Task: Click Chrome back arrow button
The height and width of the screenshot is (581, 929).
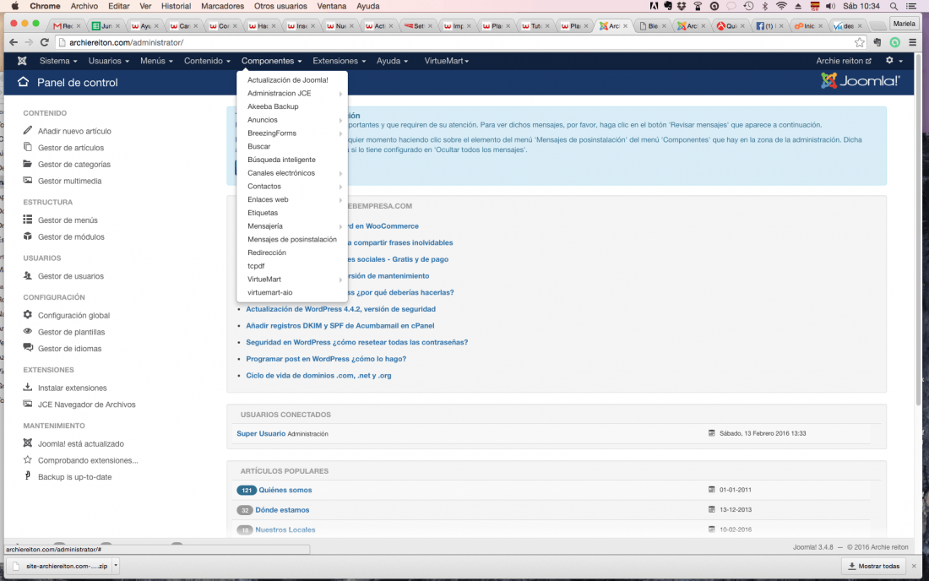Action: 13,42
